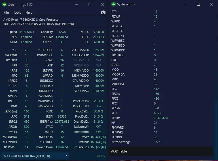Click the tCL value 28
The height and width of the screenshot is (161, 218).
tap(27, 50)
